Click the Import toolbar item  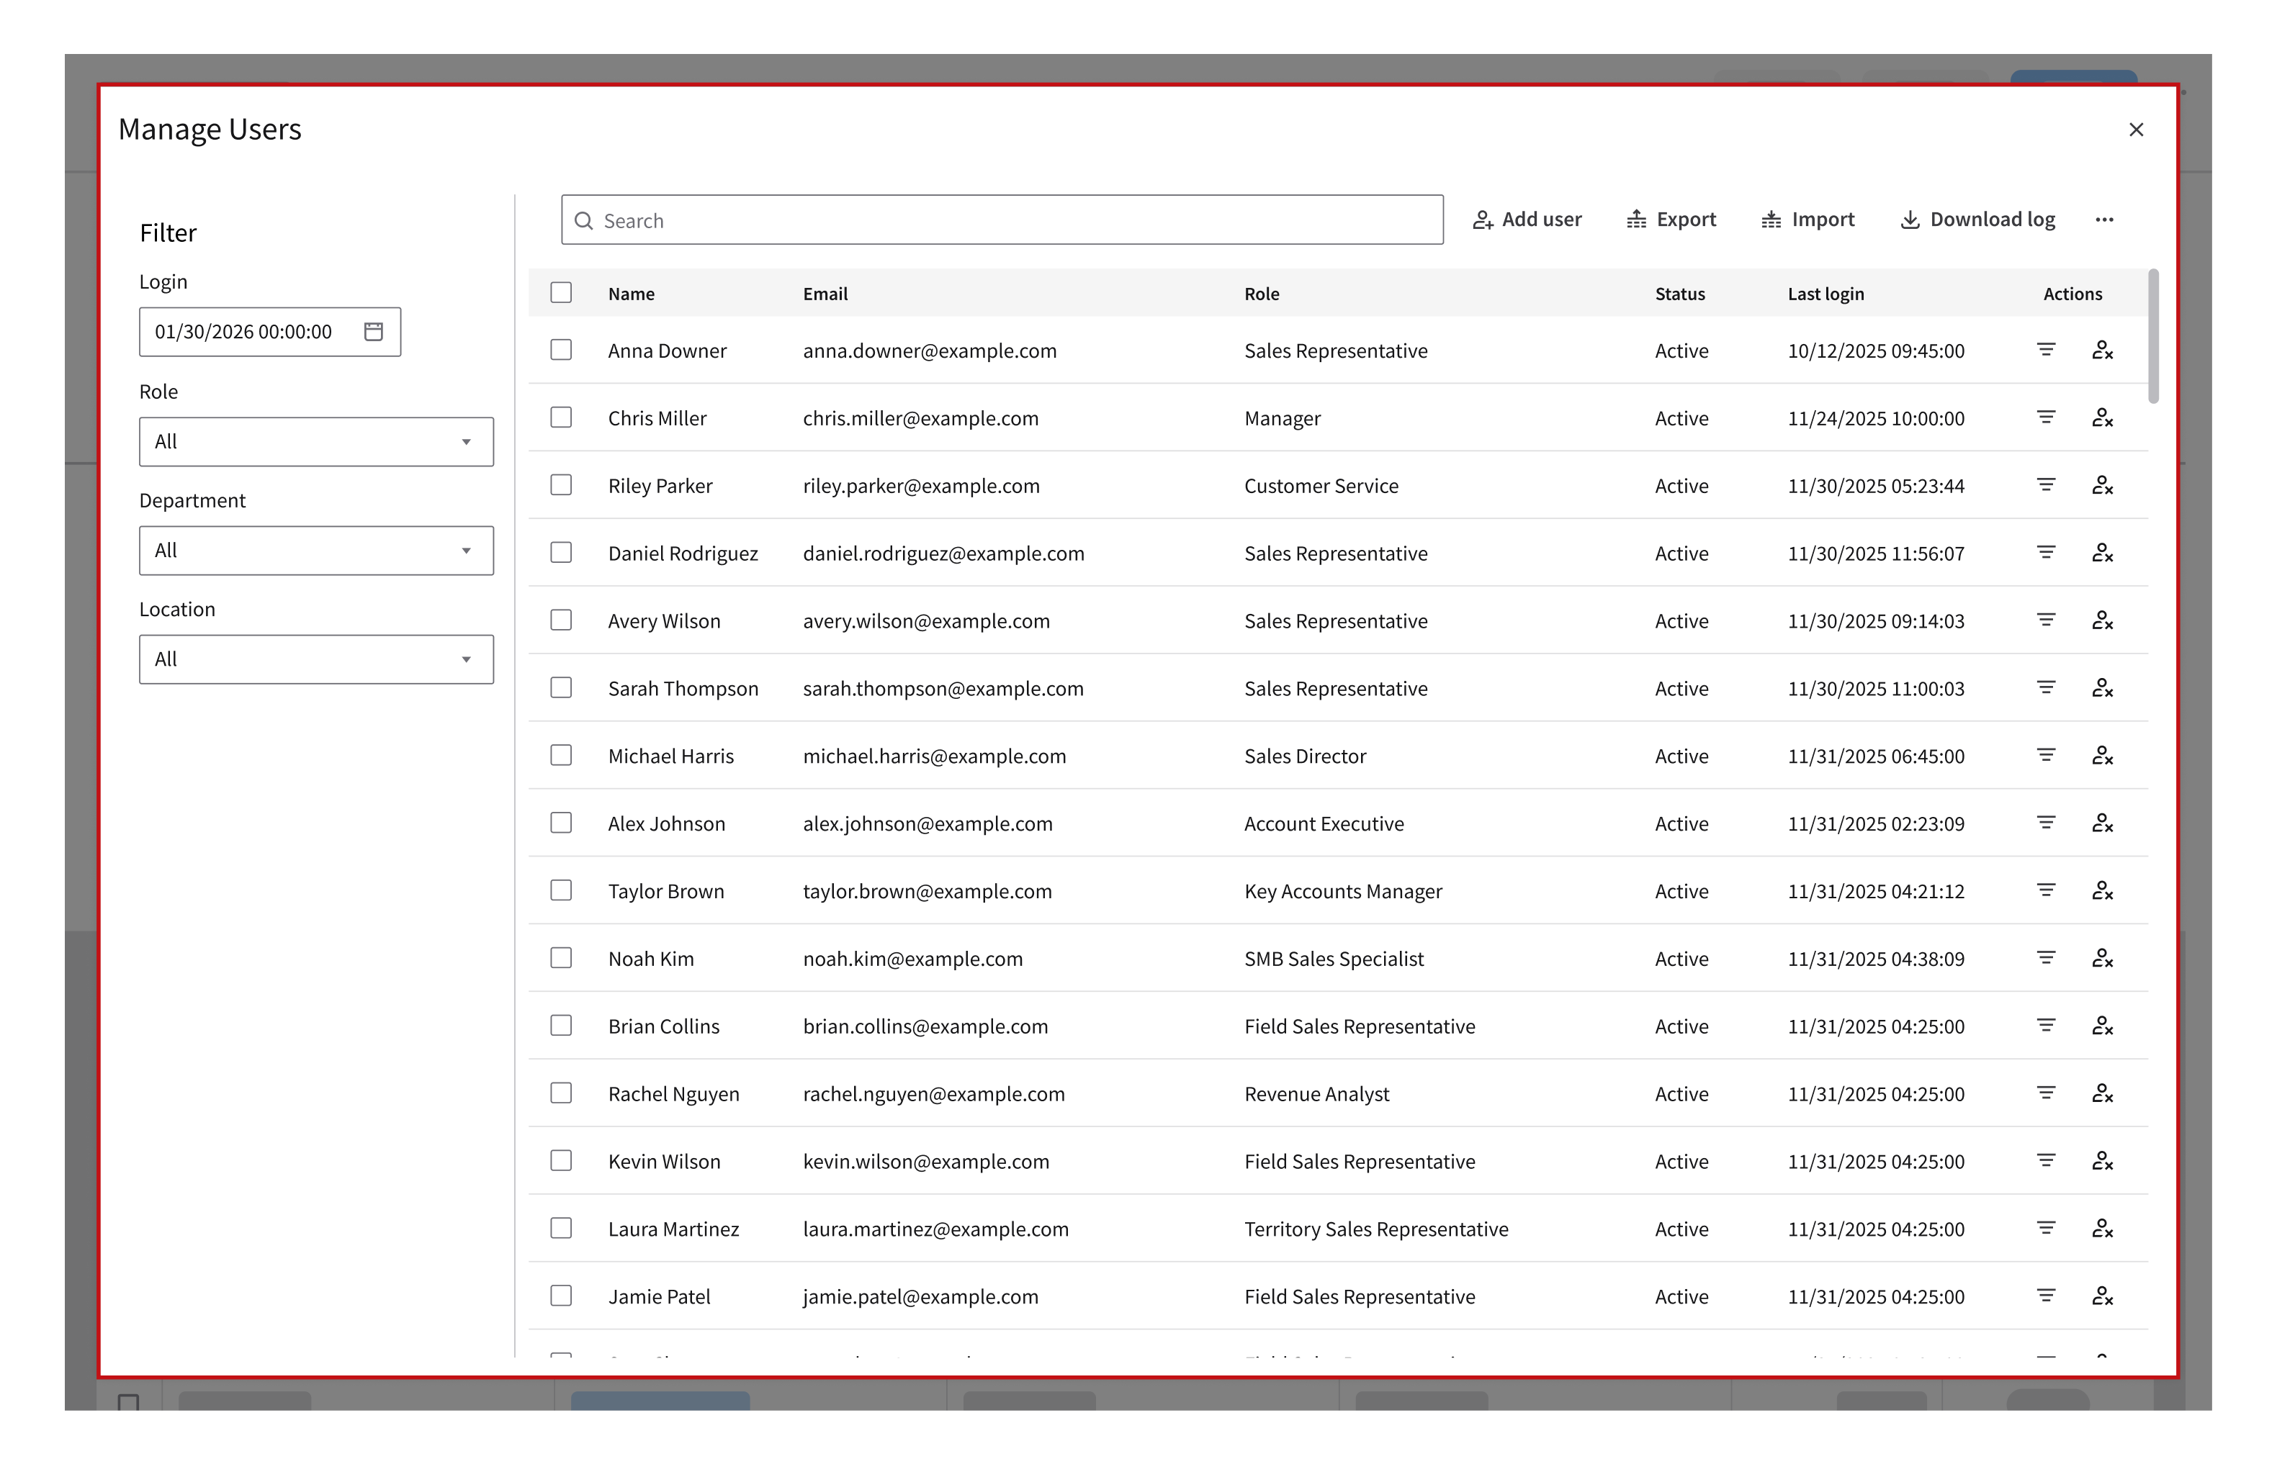1807,220
